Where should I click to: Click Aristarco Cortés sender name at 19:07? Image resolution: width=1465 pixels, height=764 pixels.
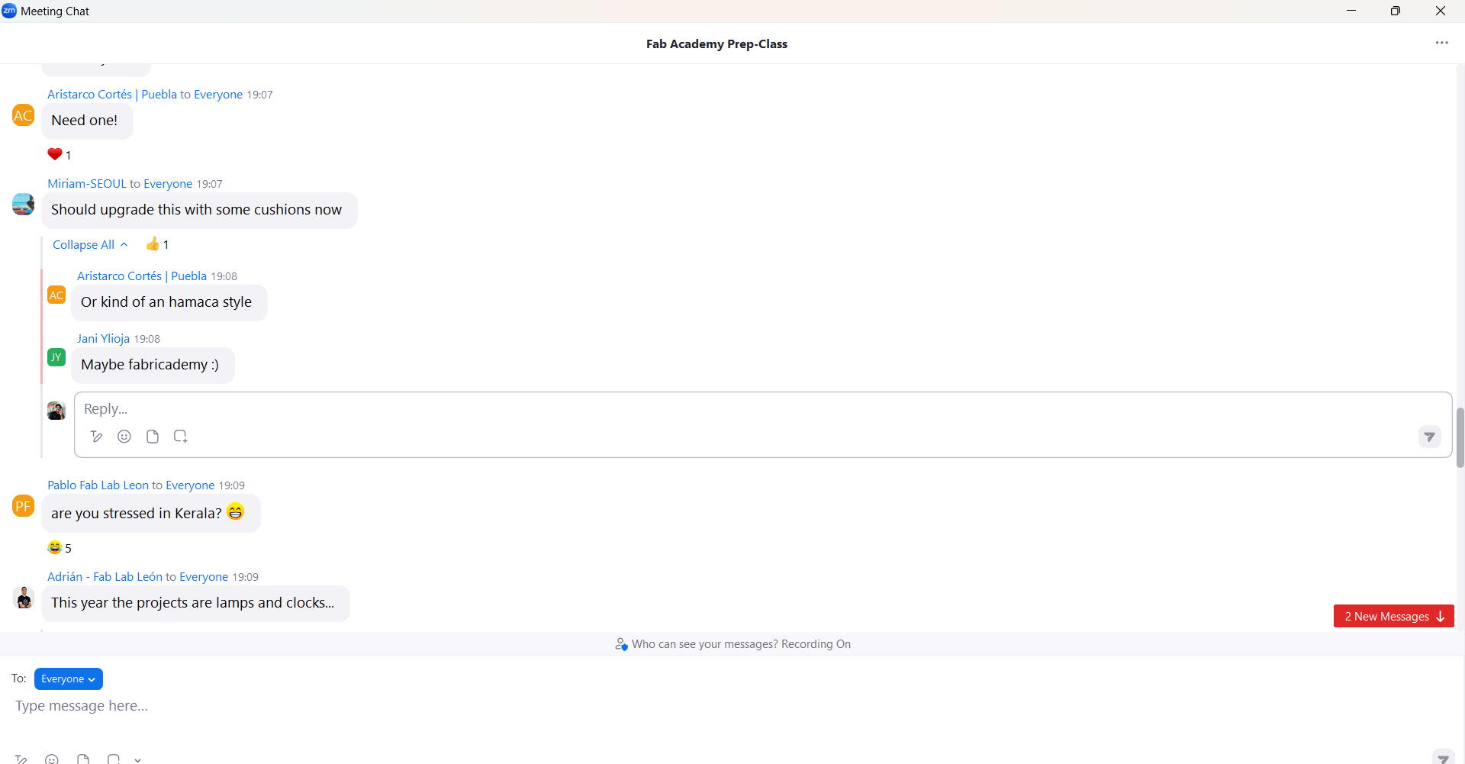(x=89, y=95)
